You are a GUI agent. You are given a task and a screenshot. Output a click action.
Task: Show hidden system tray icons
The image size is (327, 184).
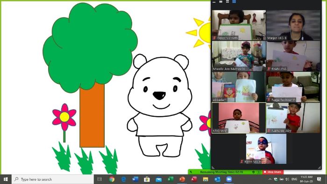pyautogui.click(x=270, y=179)
